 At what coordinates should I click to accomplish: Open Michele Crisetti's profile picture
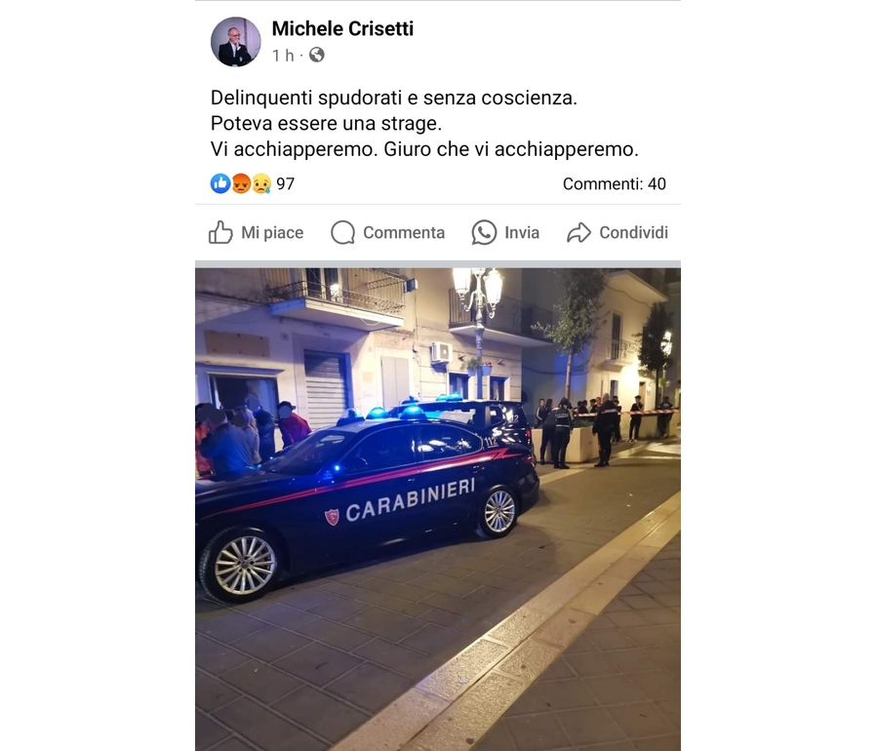[x=235, y=42]
